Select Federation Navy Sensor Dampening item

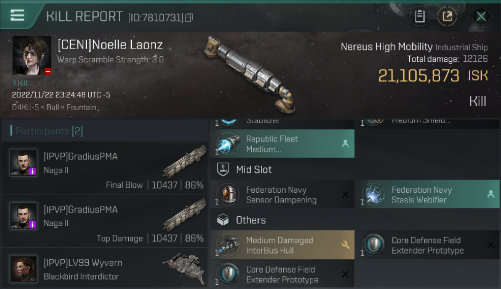coord(282,195)
